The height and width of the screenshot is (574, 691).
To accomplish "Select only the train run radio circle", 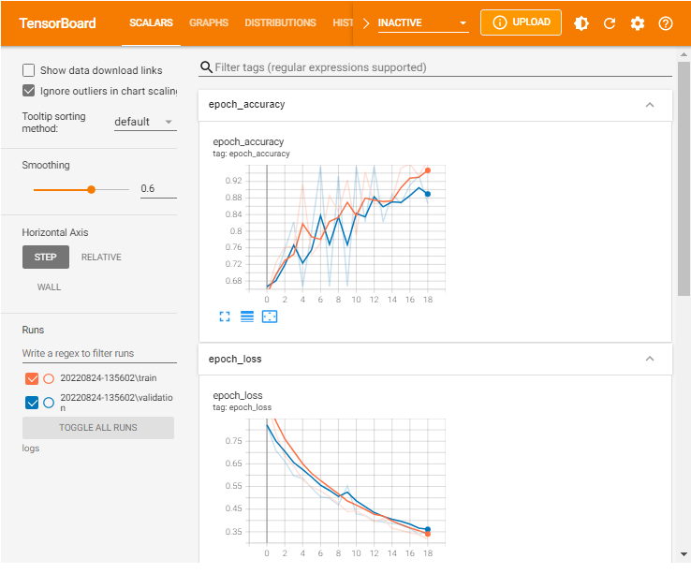I will pyautogui.click(x=49, y=378).
